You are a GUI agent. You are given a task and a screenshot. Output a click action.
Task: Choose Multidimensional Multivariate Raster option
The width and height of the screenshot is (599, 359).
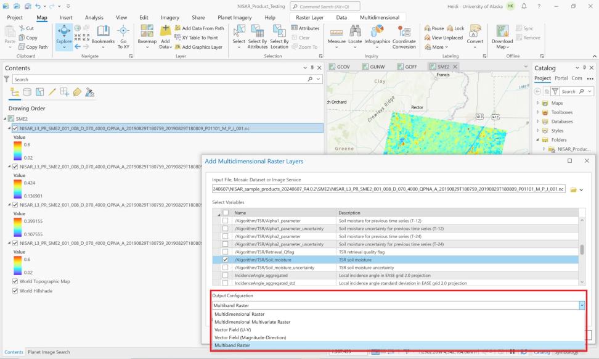[x=399, y=322]
